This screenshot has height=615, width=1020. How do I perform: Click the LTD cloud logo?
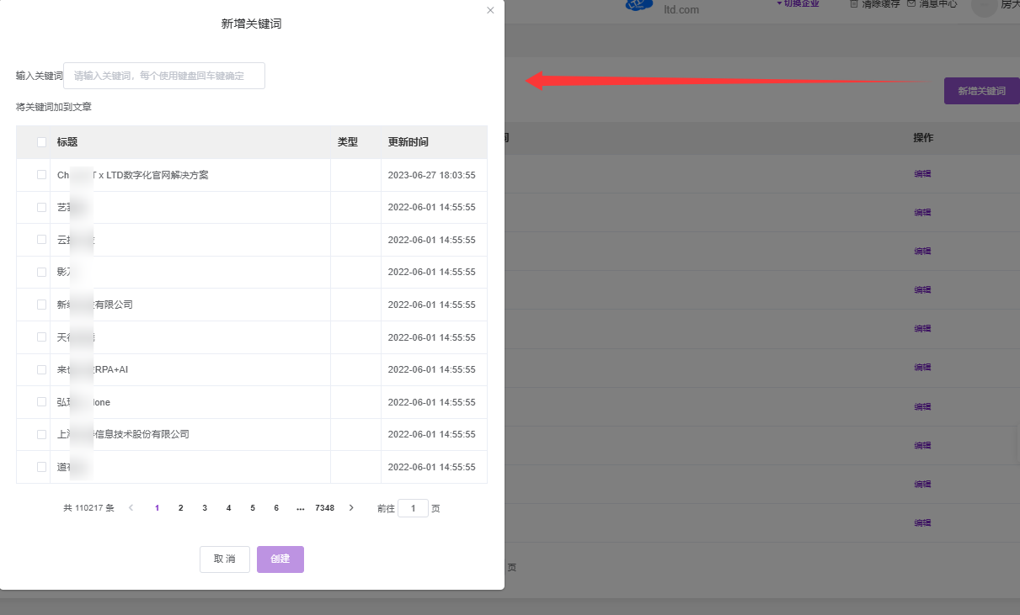coord(639,6)
